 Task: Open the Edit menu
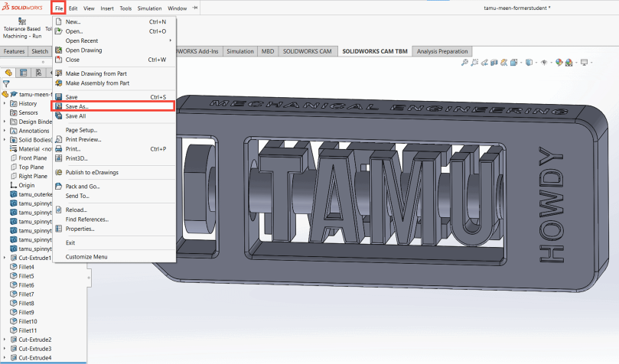[73, 8]
